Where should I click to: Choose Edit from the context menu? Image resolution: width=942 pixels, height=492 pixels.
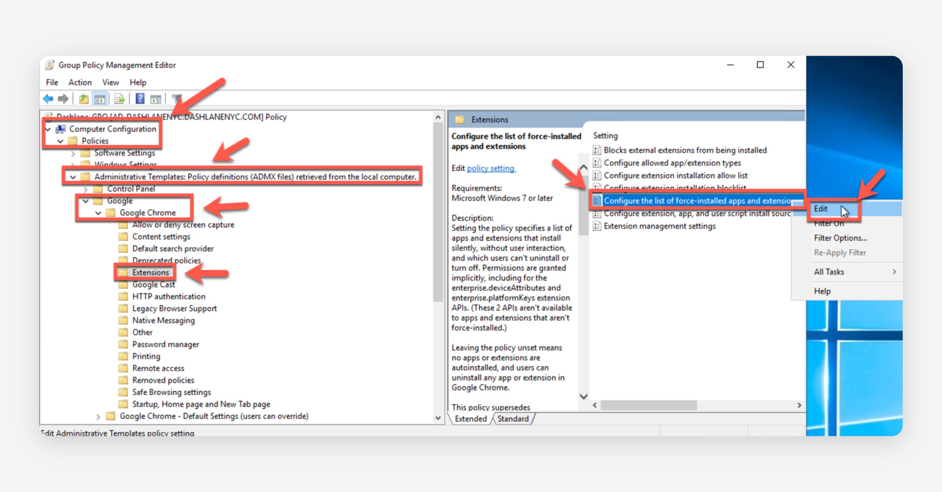click(821, 209)
